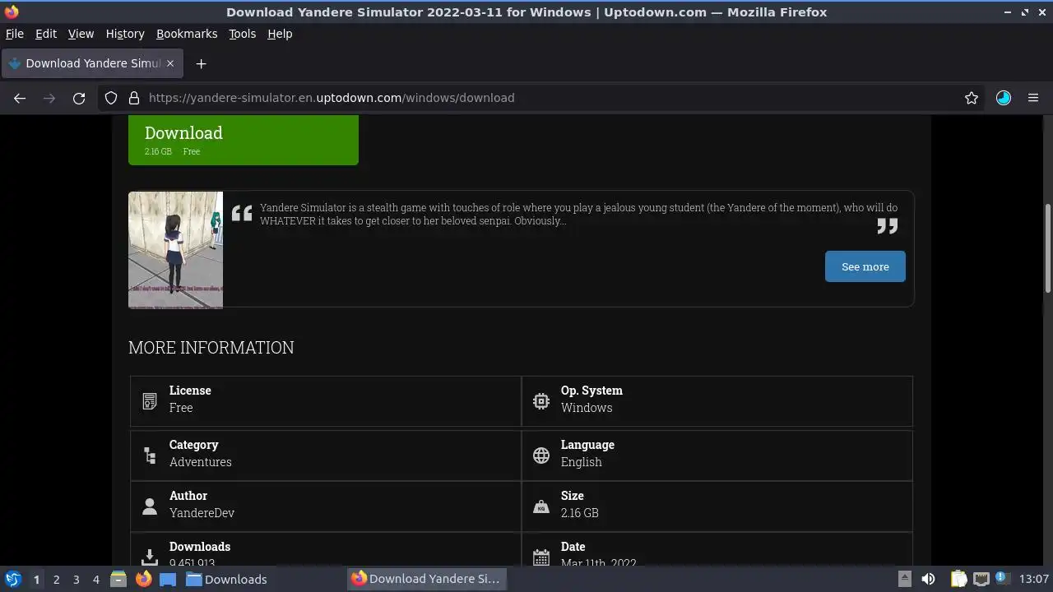Image resolution: width=1053 pixels, height=592 pixels.
Task: Open the Firefox account avatar icon
Action: (x=1004, y=98)
